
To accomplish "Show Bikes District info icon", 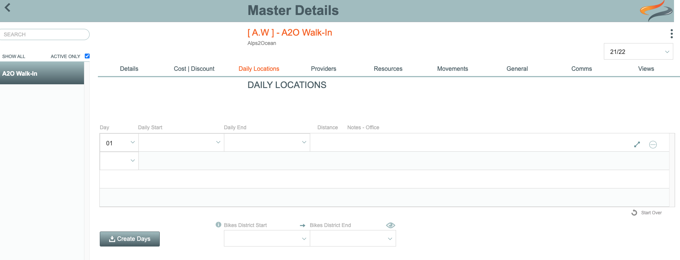I will [218, 225].
